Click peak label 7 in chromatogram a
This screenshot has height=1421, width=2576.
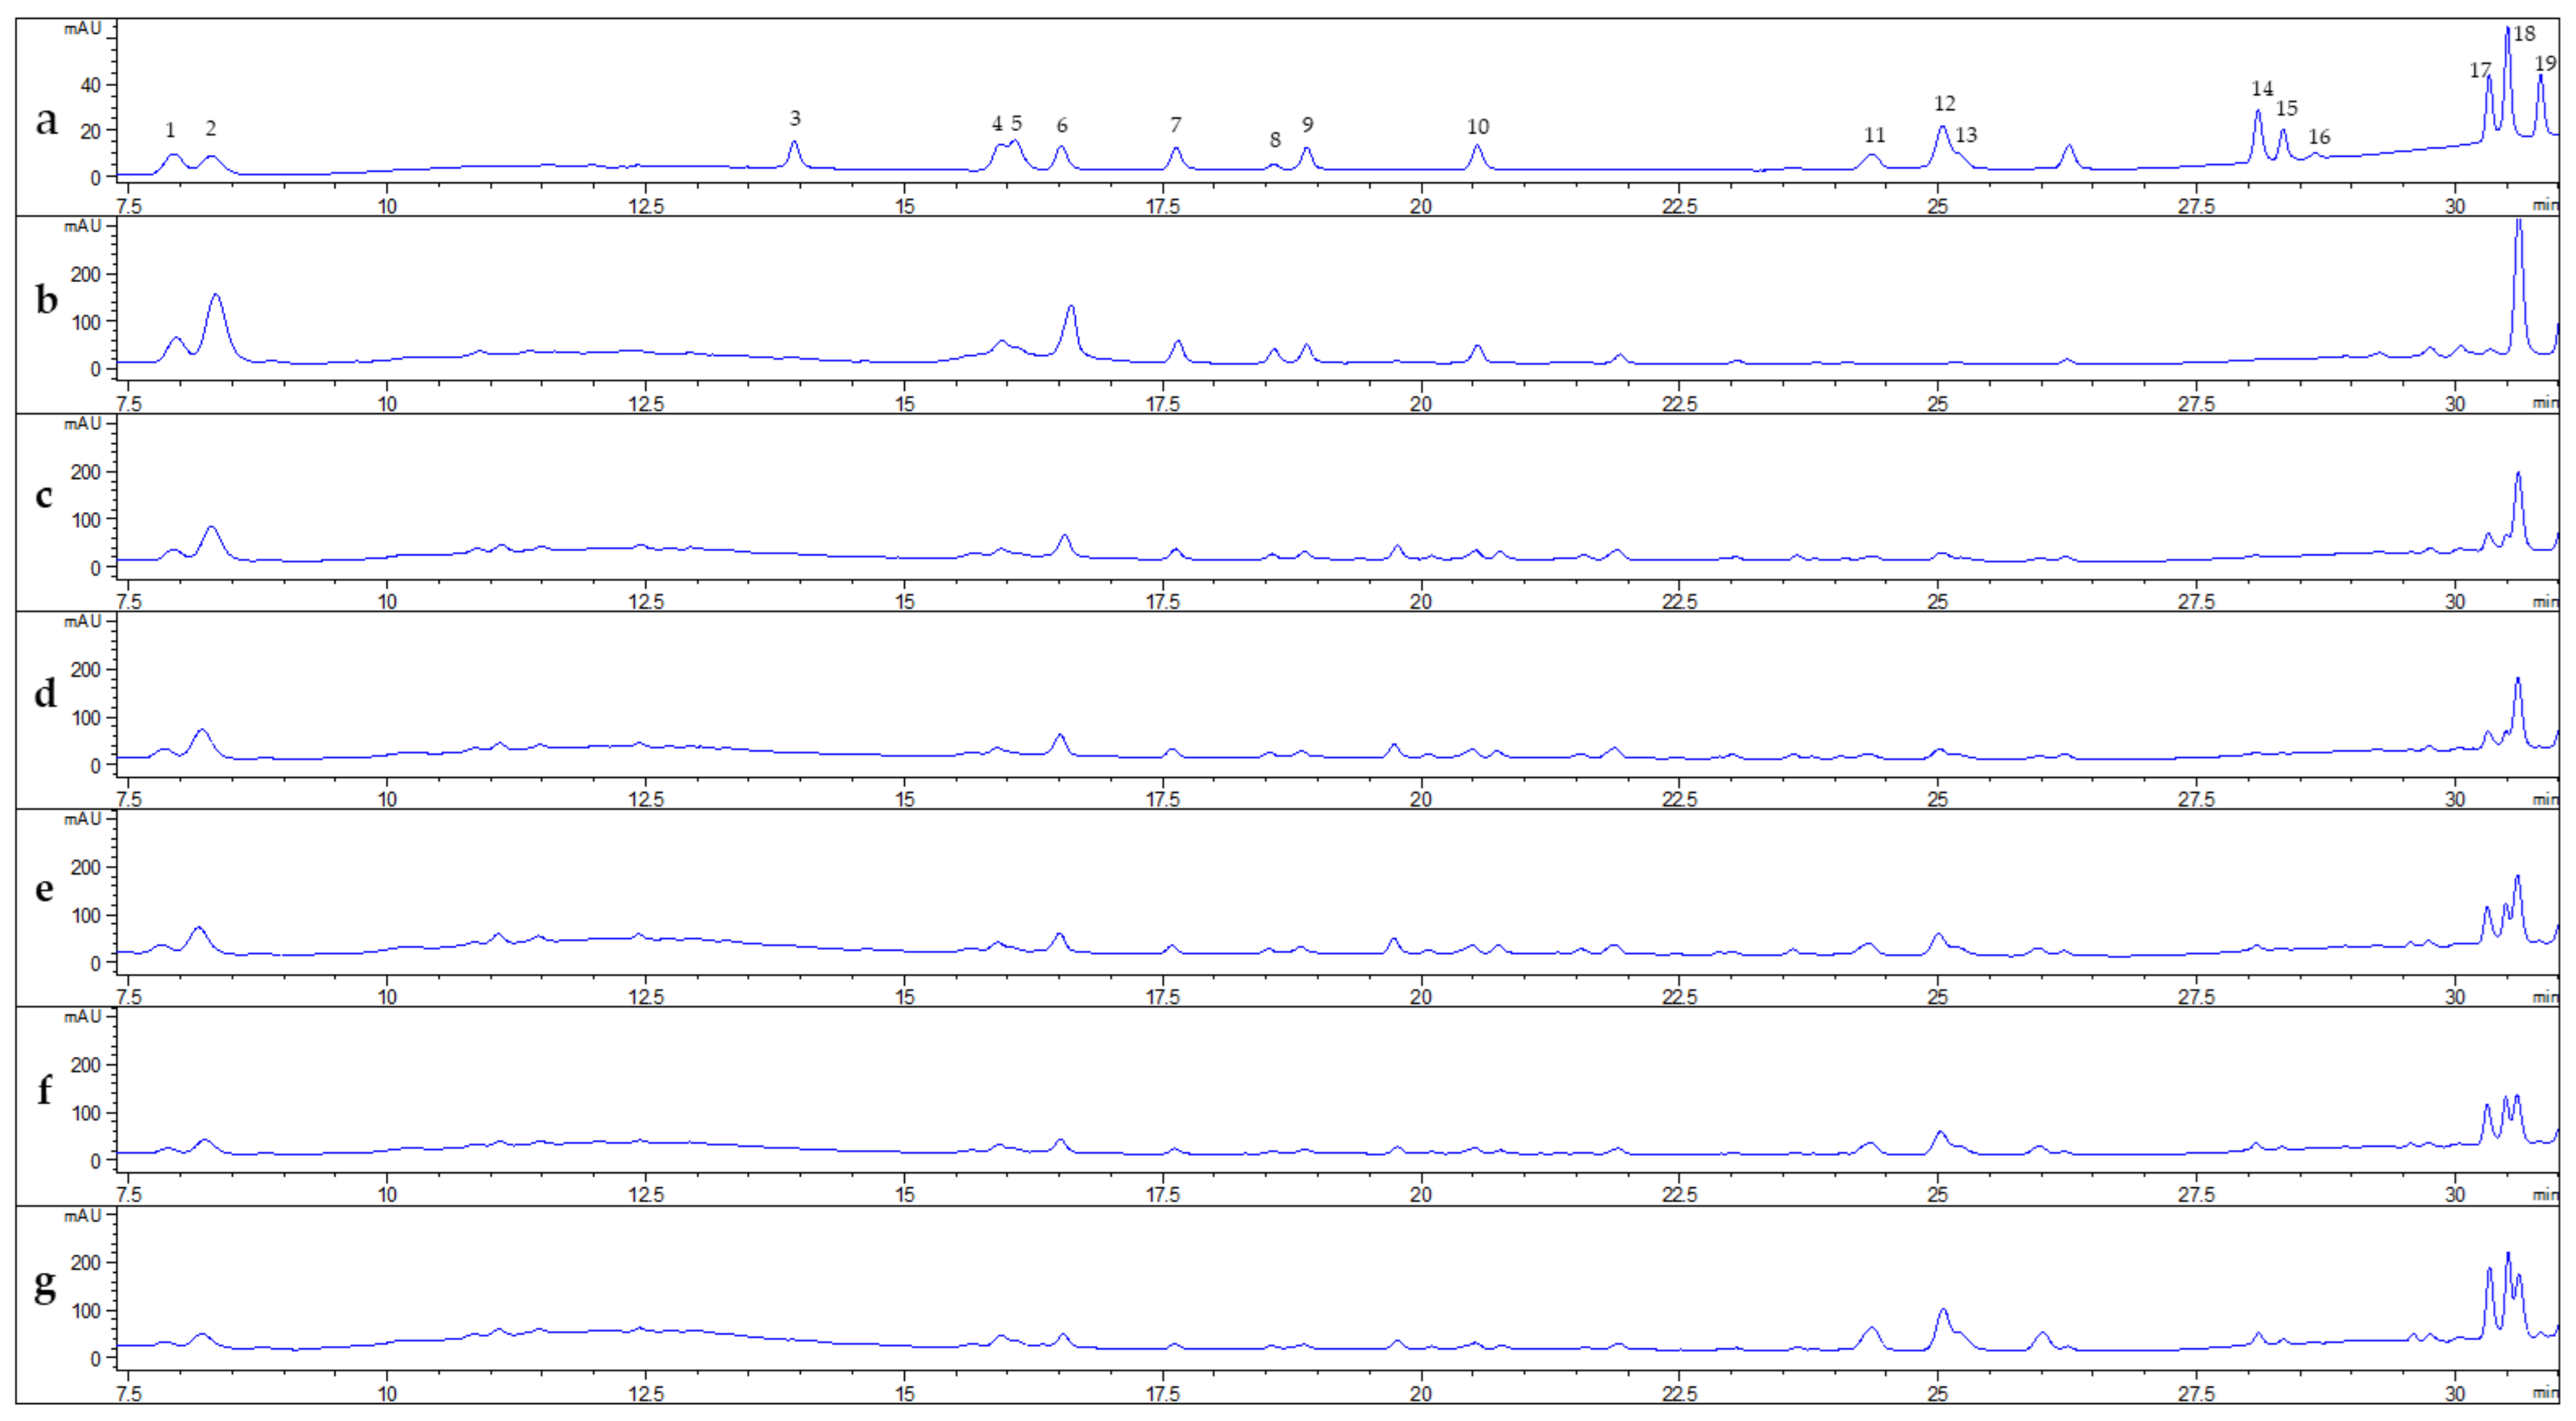tap(1176, 125)
